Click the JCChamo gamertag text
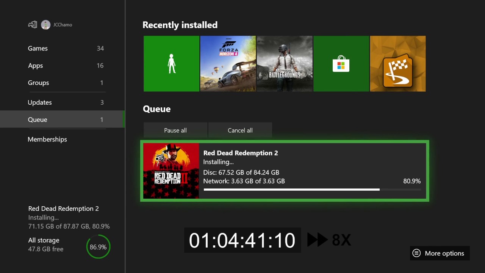The width and height of the screenshot is (485, 273). pyautogui.click(x=63, y=25)
